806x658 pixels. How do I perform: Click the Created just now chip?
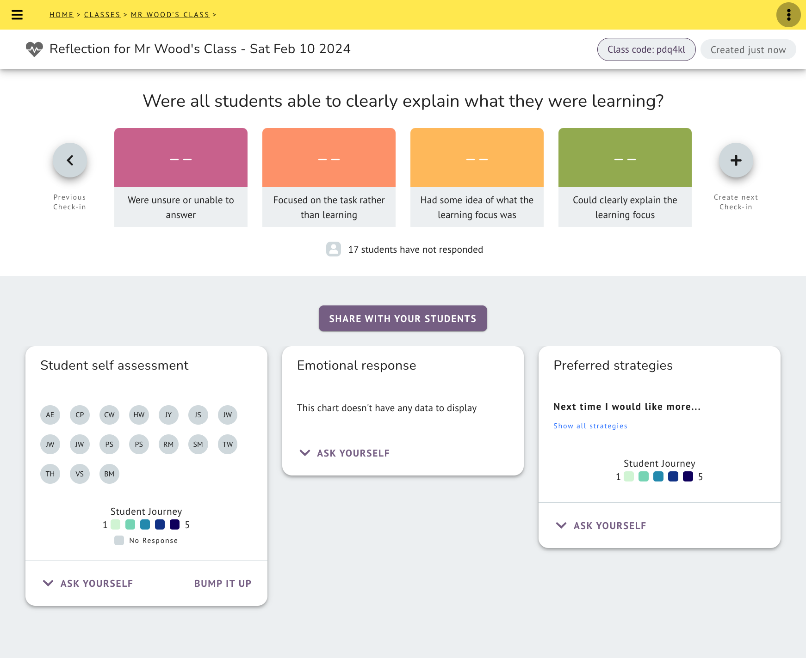[x=748, y=49]
